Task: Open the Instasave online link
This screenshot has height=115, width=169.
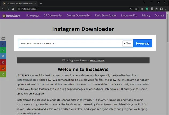Action: pos(139,84)
